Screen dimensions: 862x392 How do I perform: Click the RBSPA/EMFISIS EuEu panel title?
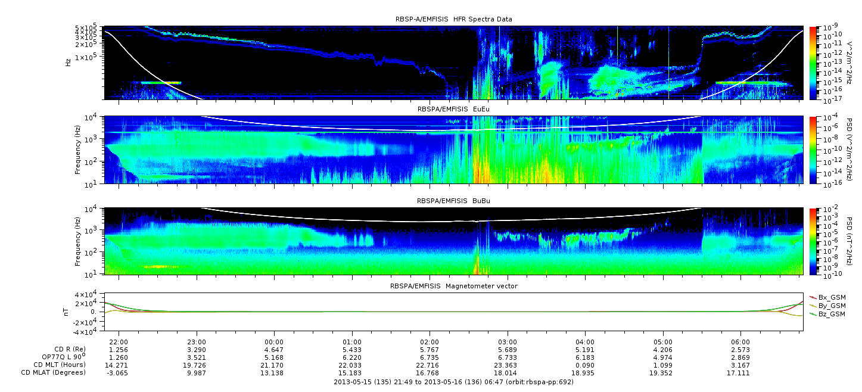[453, 109]
